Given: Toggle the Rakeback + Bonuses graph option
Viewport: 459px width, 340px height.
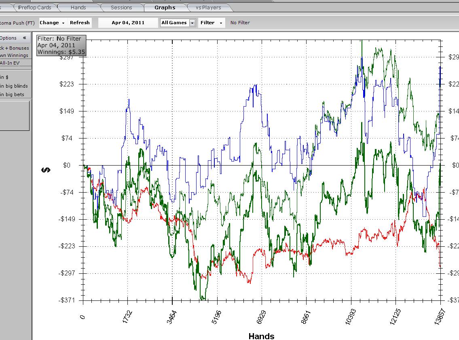Looking at the screenshot, I should (x=15, y=48).
